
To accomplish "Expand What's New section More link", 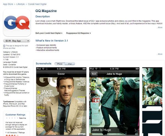I will [159, 54].
